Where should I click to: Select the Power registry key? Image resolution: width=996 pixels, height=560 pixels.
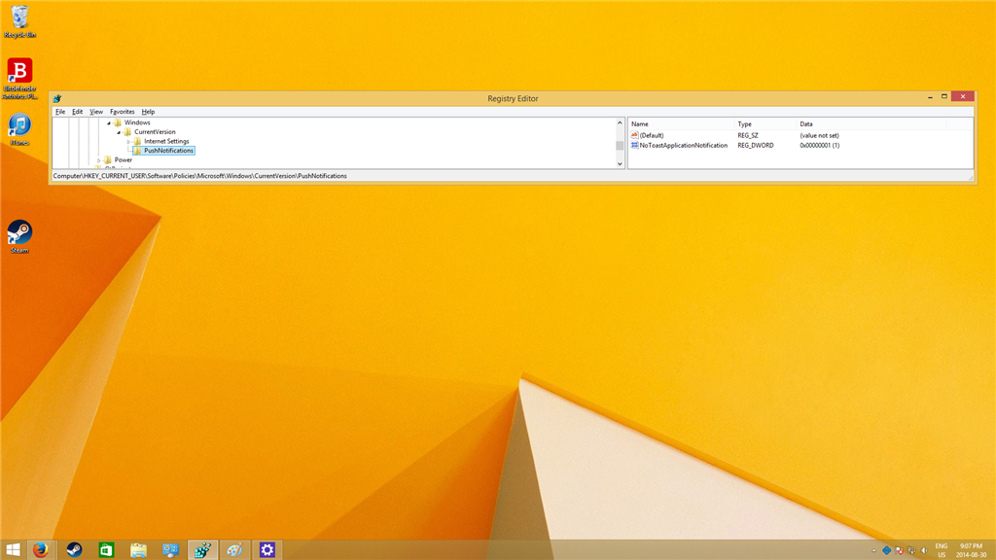[x=124, y=159]
